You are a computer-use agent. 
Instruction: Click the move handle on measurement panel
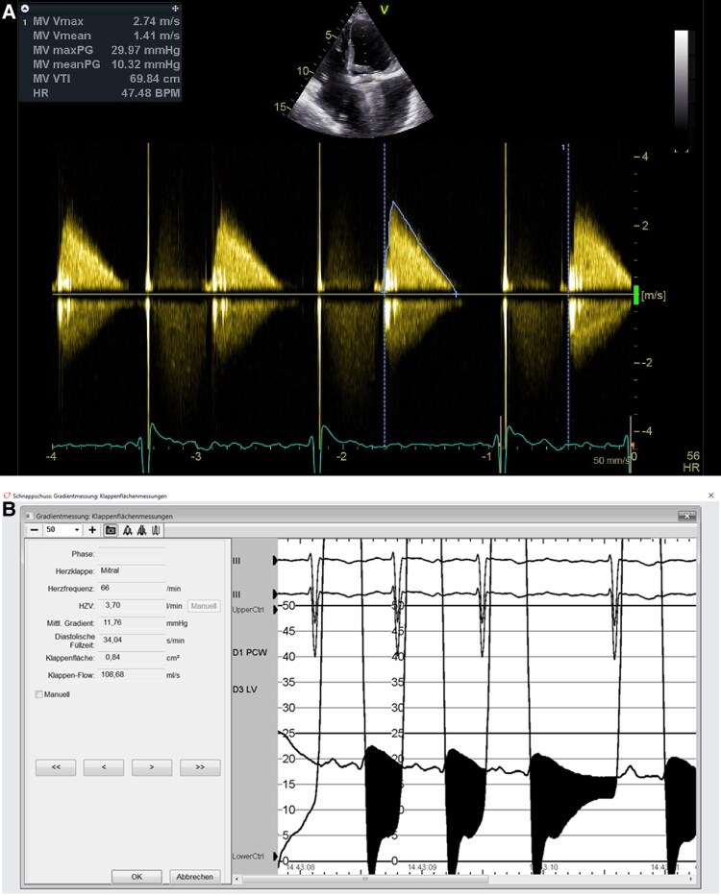tap(175, 8)
